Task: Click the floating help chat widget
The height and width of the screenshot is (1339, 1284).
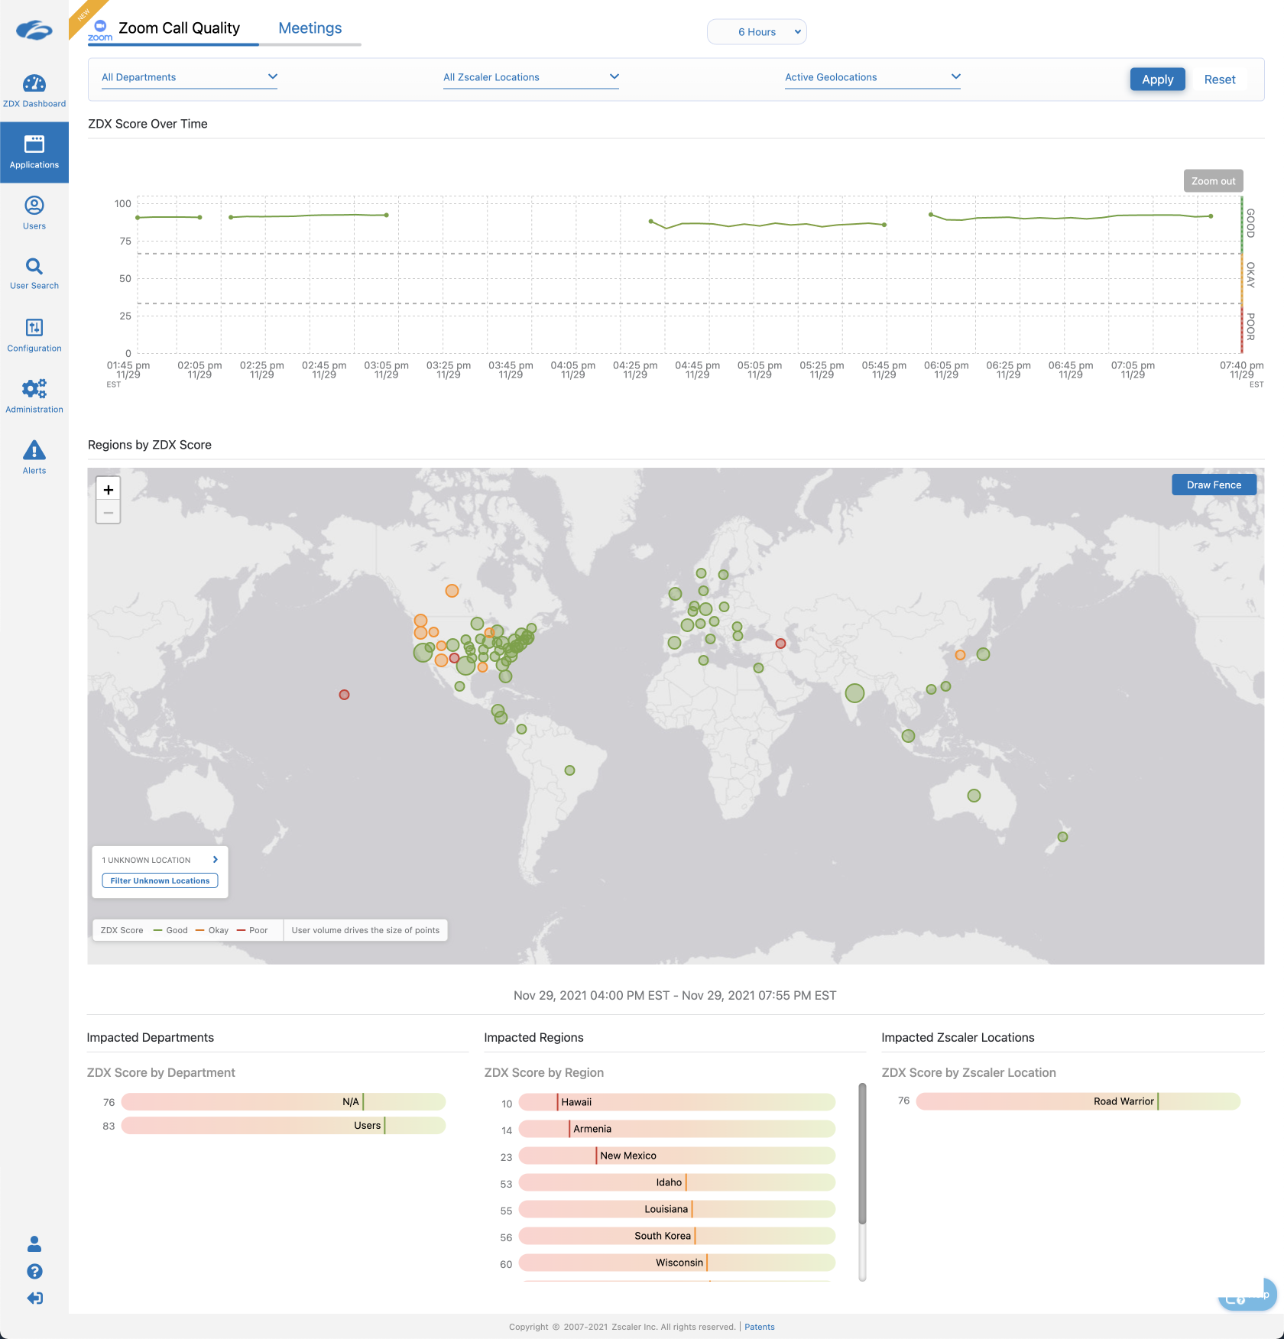Action: 1247,1295
